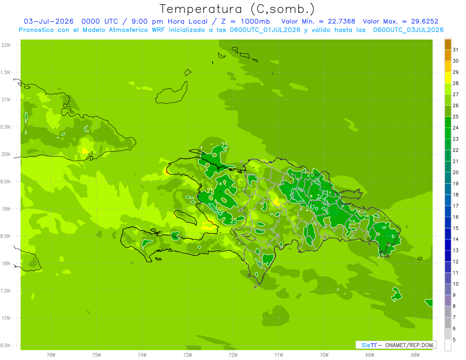Viewport: 466px width, 360px height.
Task: Click the 18N latitude axis label
Action: (x=6, y=263)
